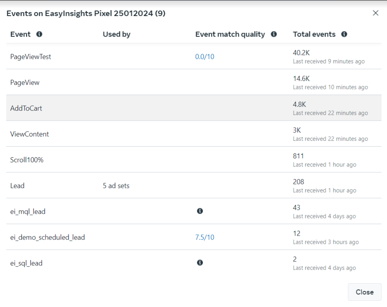Click the Used by column header
Image resolution: width=387 pixels, height=307 pixels.
(x=116, y=34)
